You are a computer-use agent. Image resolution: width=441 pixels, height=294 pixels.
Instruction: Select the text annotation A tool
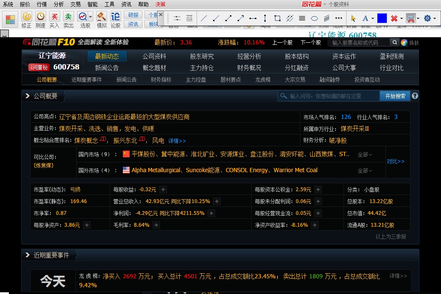pos(365,19)
